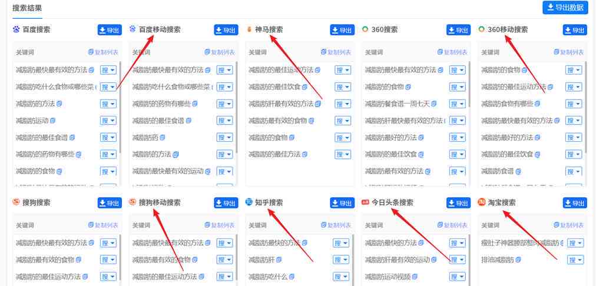
Task: Export the 神马搜索 results with 导出
Action: [x=342, y=30]
